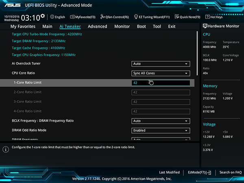
Task: Show the Hot Keys list
Action: tap(214, 17)
